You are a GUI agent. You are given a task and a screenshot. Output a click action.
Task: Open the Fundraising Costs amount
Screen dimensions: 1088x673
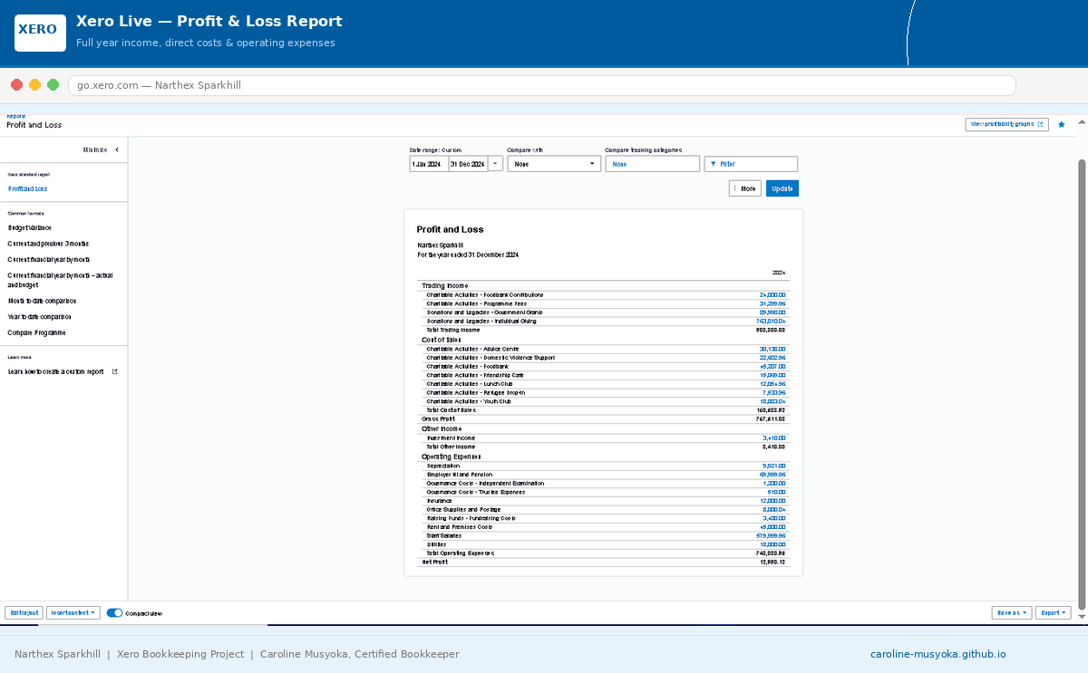tap(774, 518)
